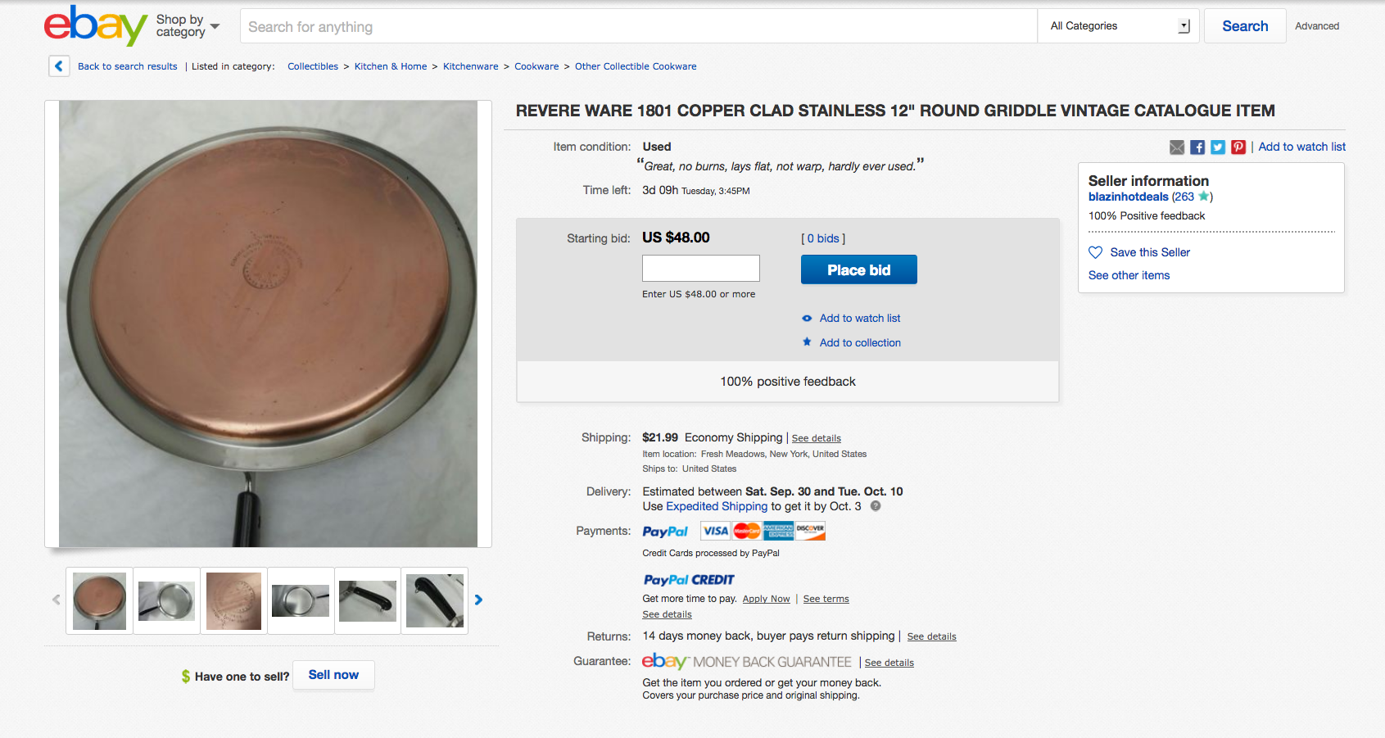This screenshot has width=1385, height=738.
Task: Select the PayPal payment icon
Action: click(x=665, y=531)
